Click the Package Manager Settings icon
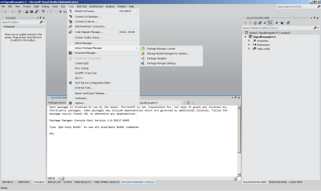 (142, 63)
